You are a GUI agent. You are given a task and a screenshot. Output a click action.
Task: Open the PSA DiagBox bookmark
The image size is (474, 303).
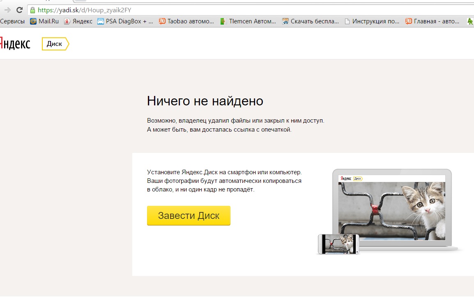[125, 21]
